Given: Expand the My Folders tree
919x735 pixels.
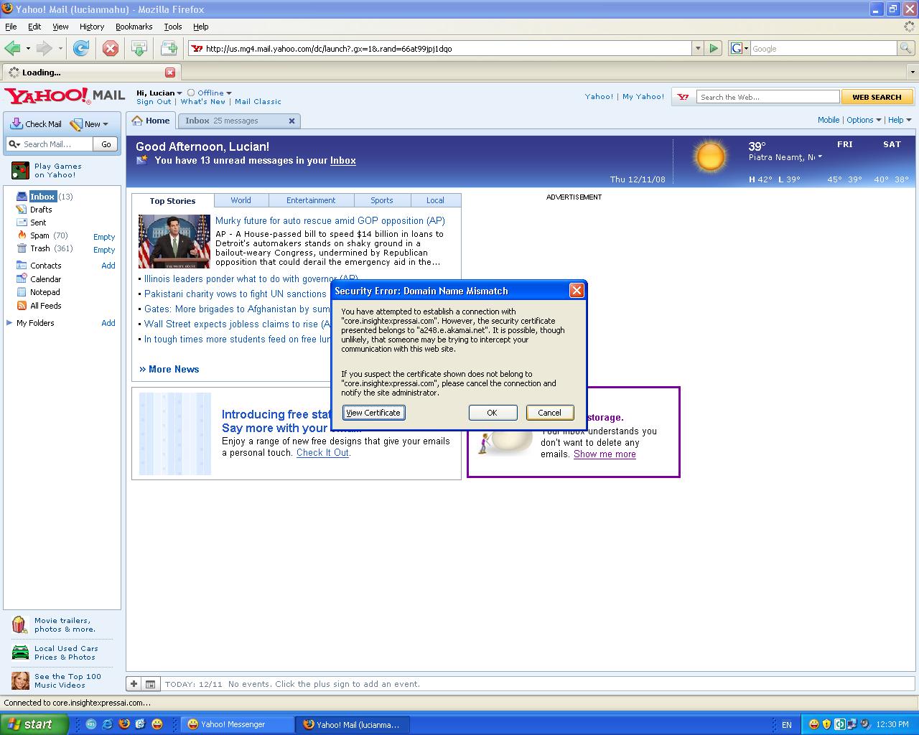Looking at the screenshot, I should click(9, 323).
